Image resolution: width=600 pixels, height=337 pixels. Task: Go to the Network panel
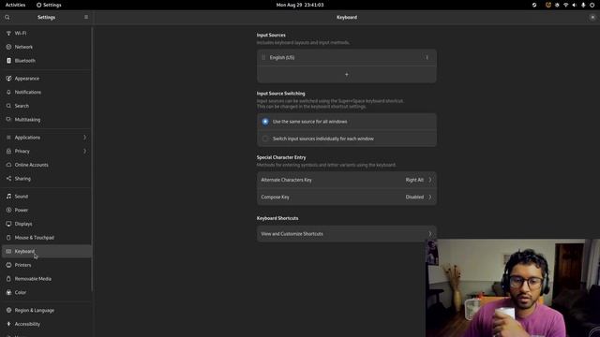(x=47, y=47)
